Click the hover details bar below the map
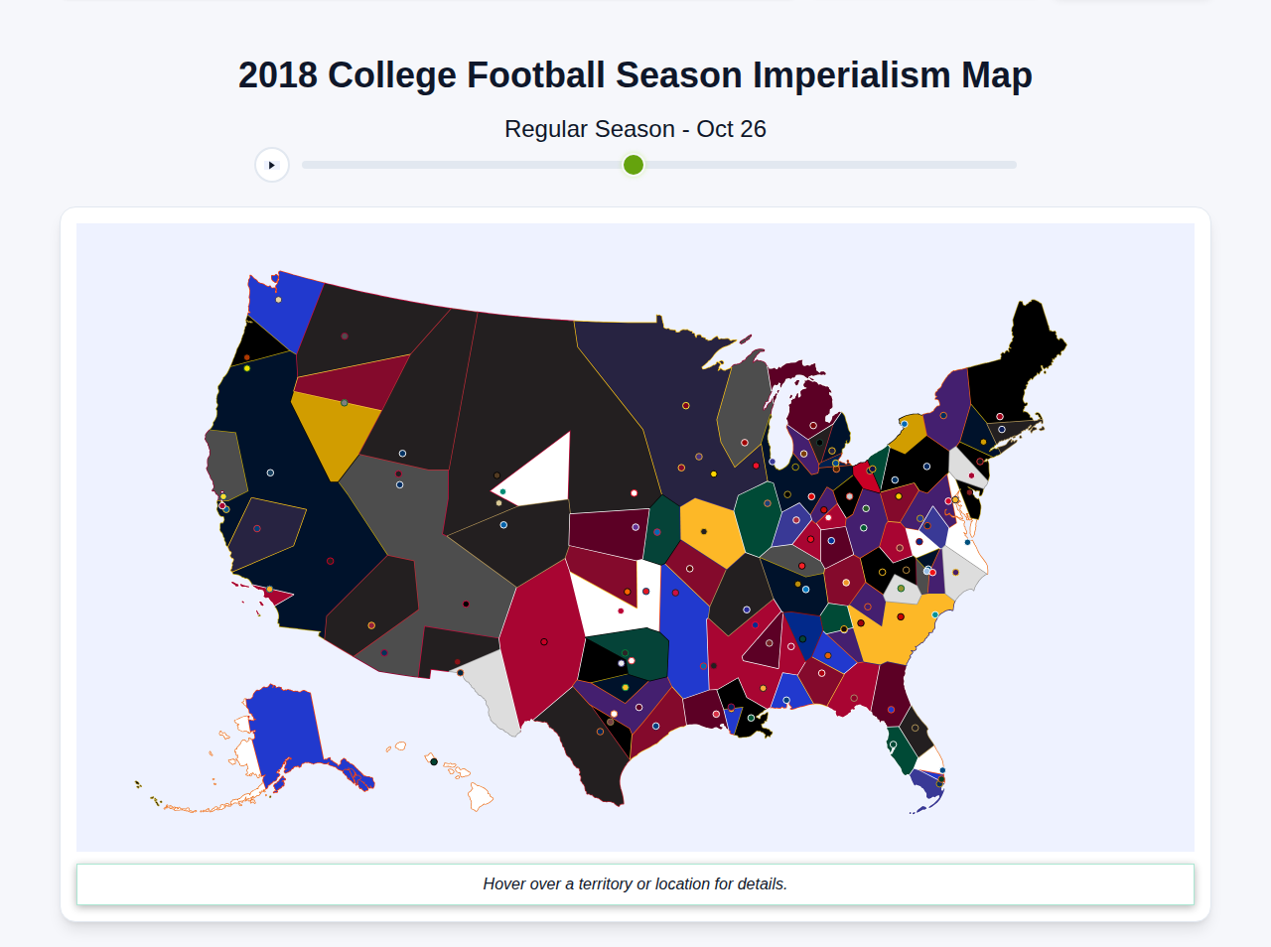 tap(635, 883)
